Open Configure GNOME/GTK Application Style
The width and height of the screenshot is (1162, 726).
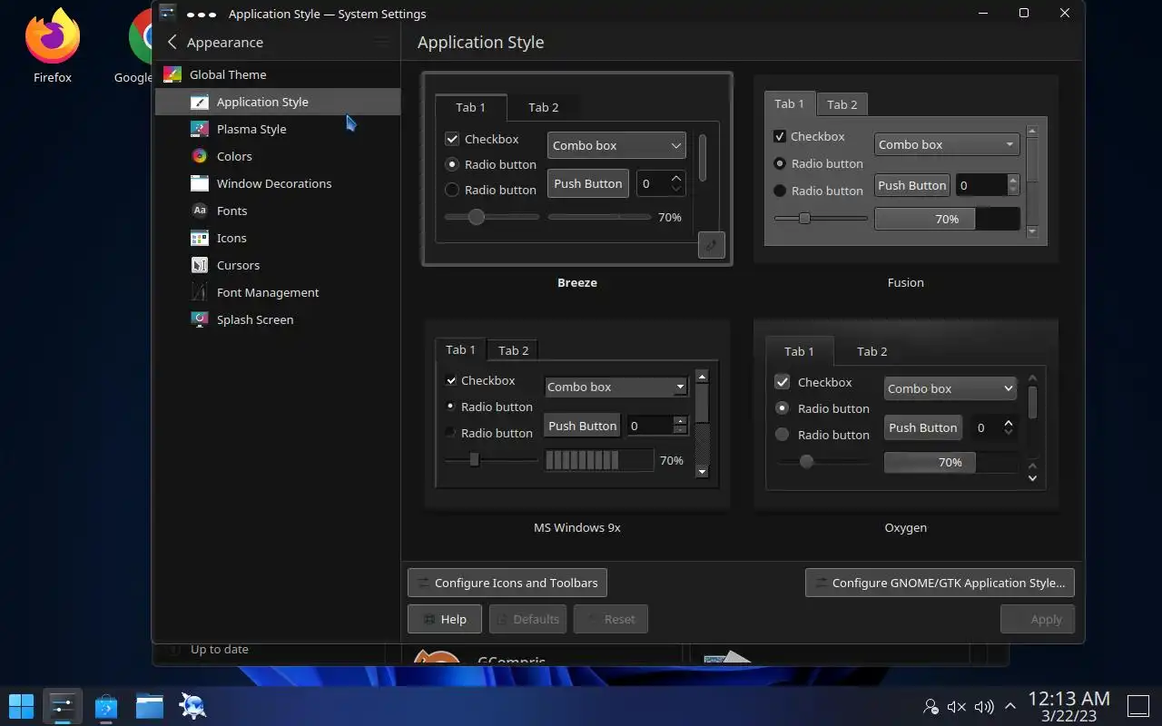940,583
